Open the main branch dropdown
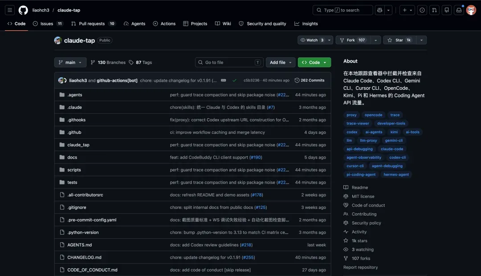481x276 pixels. pyautogui.click(x=70, y=62)
